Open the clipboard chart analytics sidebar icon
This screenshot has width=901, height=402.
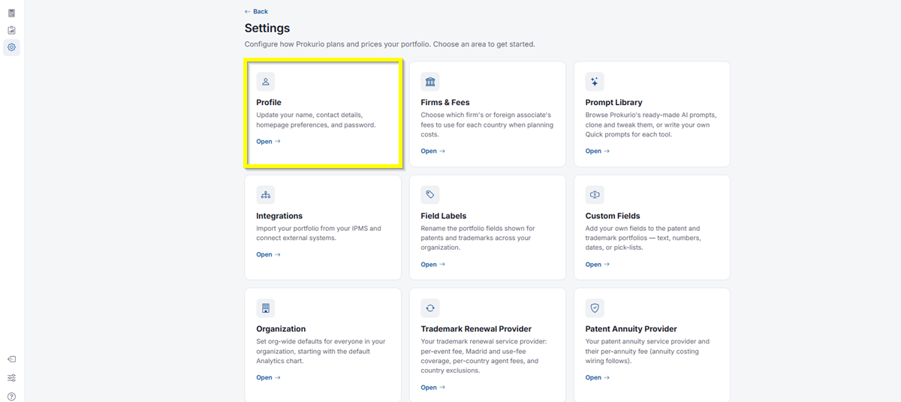coord(11,30)
